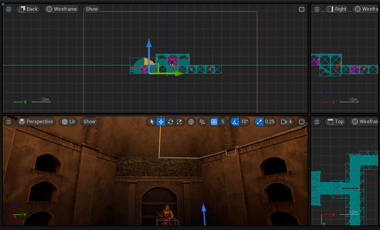Image resolution: width=380 pixels, height=230 pixels.
Task: Switch the Perspective viewport to another view
Action: (x=36, y=122)
